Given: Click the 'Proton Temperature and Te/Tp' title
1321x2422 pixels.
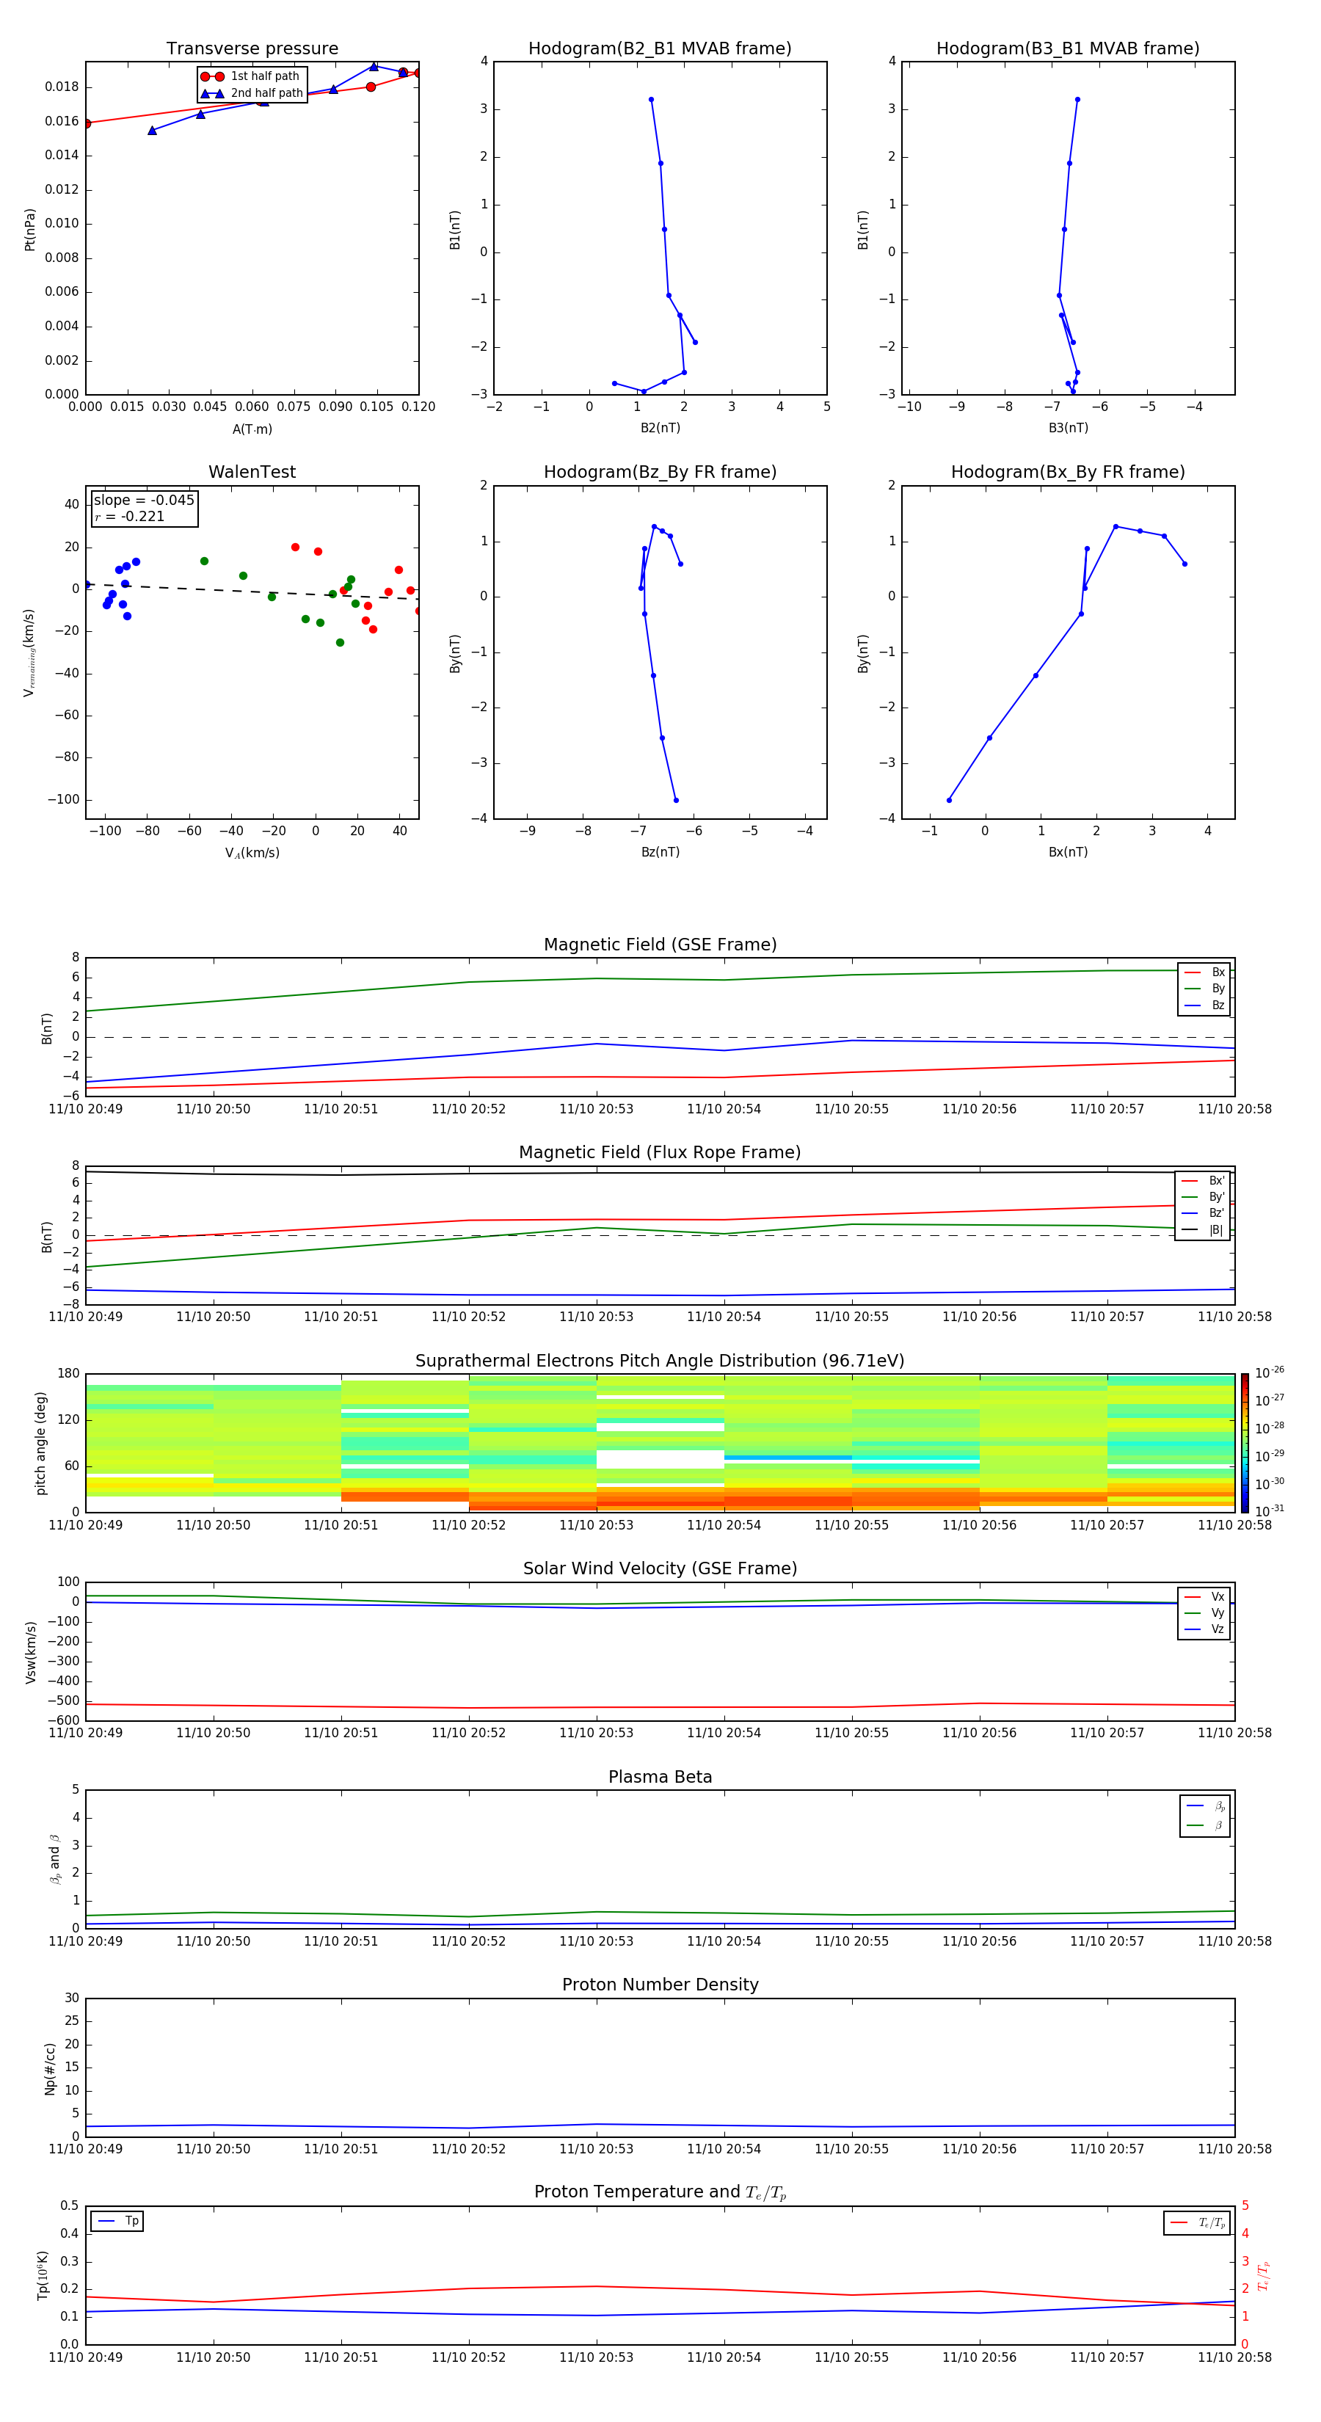Looking at the screenshot, I should 660,2192.
